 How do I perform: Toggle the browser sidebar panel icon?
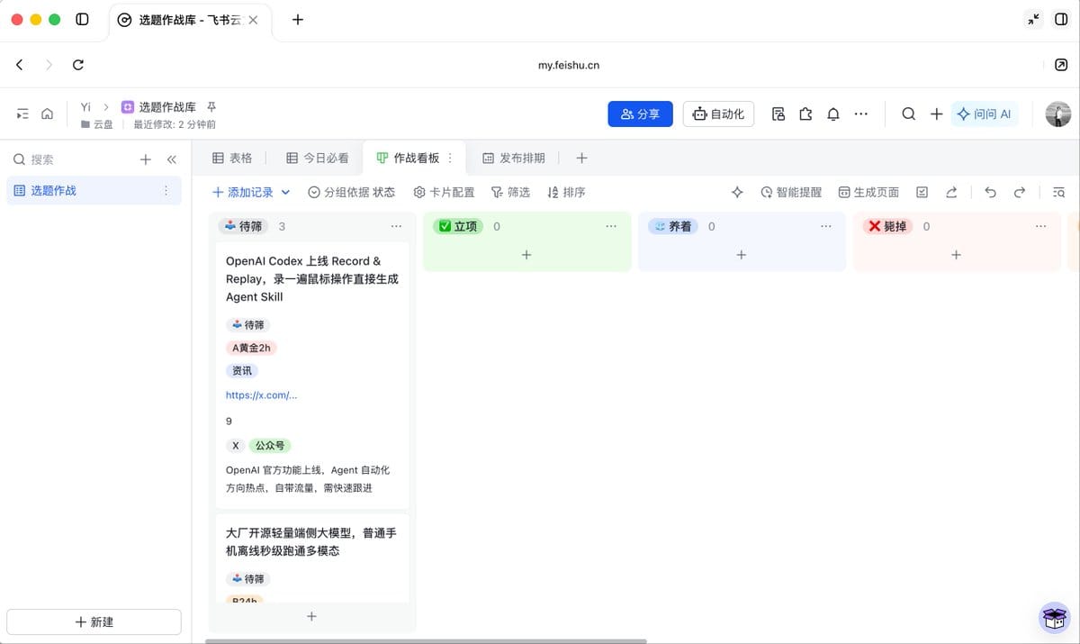point(82,19)
